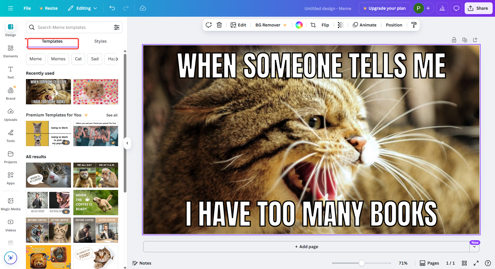
Task: Select recently used angry cat template
Action: click(x=48, y=92)
